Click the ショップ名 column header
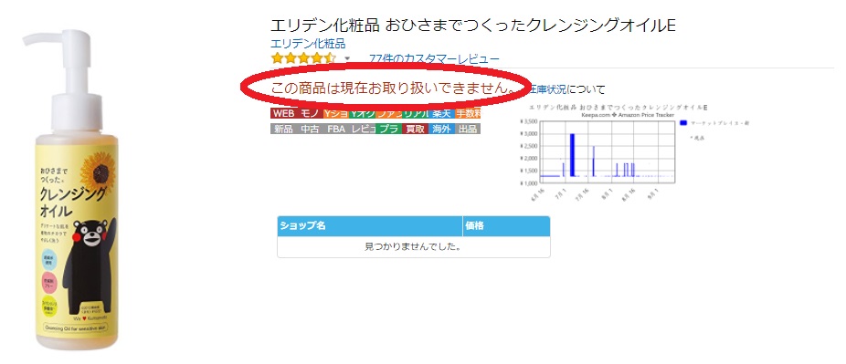The height and width of the screenshot is (364, 846). (x=370, y=226)
